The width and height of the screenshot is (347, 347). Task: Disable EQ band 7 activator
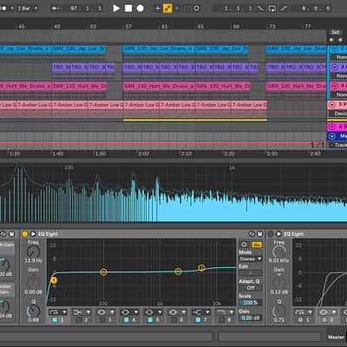pos(198,320)
